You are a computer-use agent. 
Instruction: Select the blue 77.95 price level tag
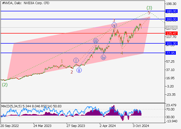pyautogui.click(x=170, y=53)
